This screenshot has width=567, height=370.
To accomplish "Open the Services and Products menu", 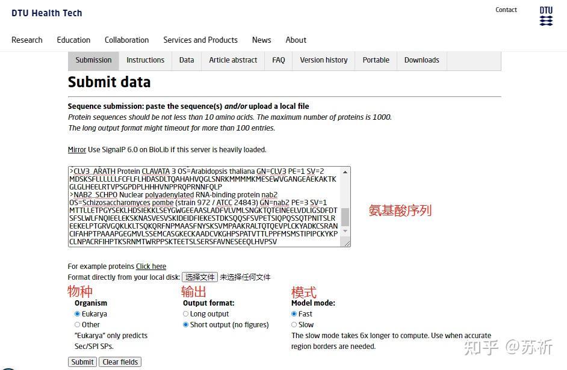I will tap(200, 40).
